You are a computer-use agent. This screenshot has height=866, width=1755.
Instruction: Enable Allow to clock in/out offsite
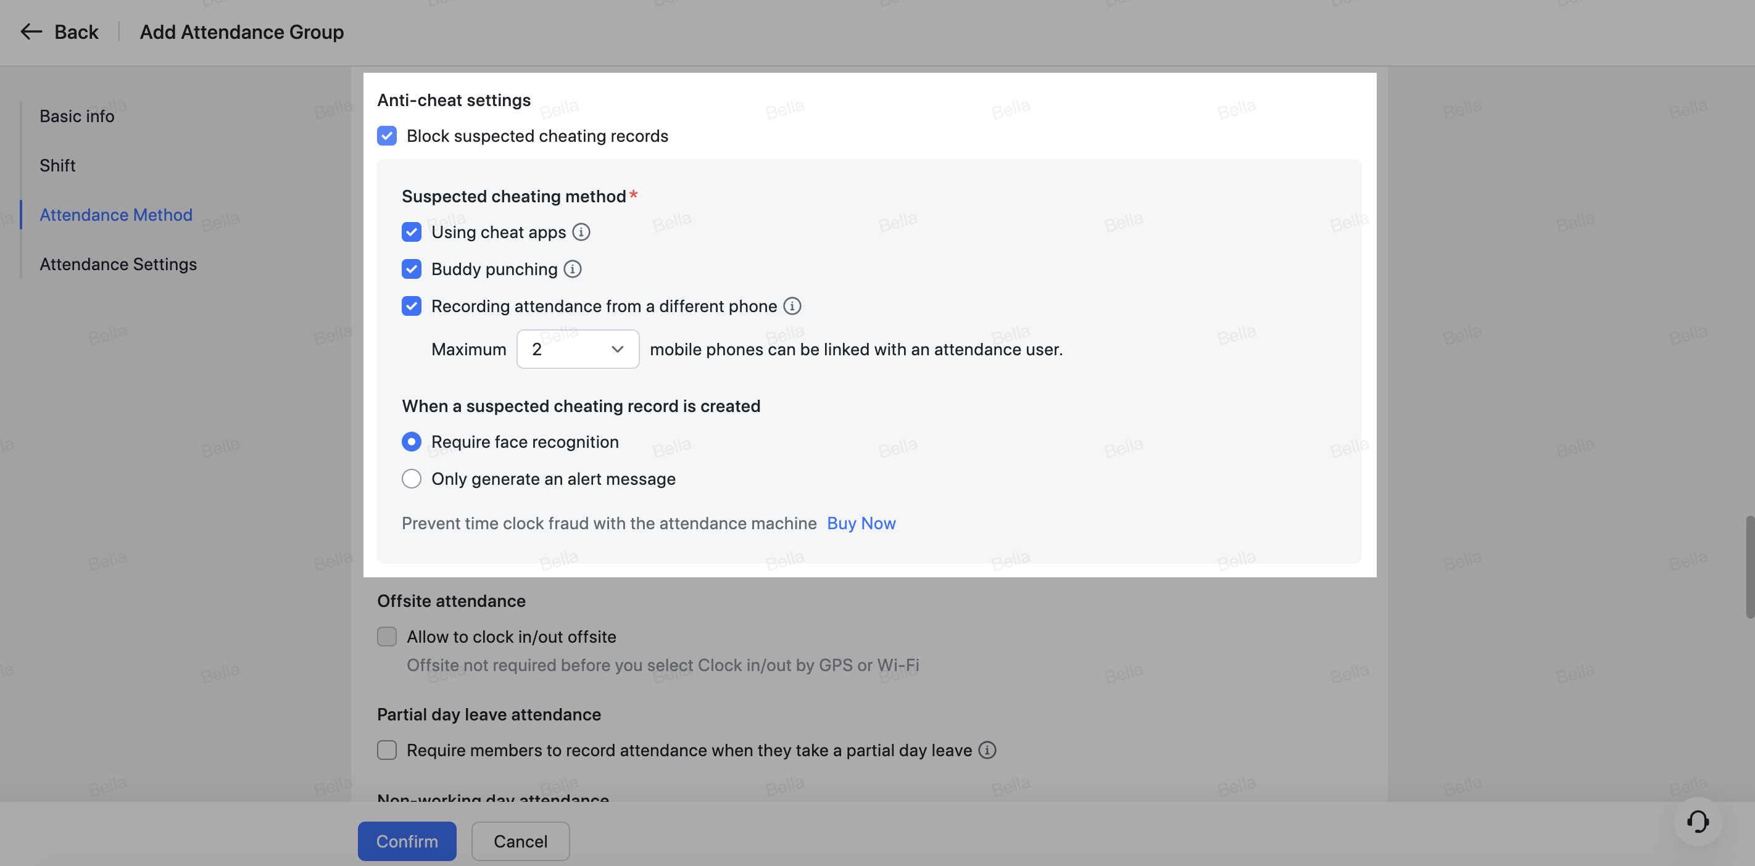point(387,637)
